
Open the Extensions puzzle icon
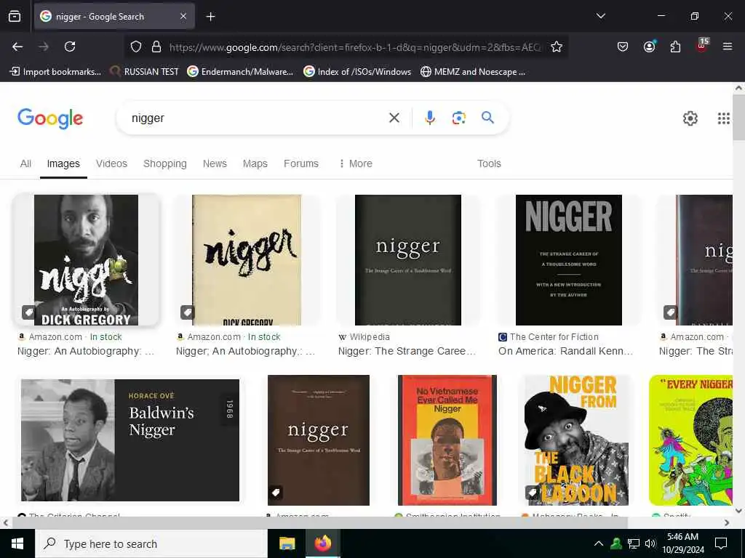(x=675, y=46)
